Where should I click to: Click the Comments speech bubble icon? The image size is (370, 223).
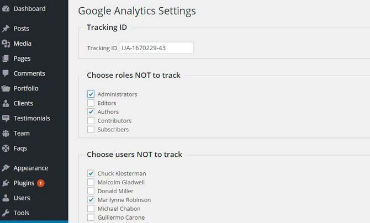[6, 73]
